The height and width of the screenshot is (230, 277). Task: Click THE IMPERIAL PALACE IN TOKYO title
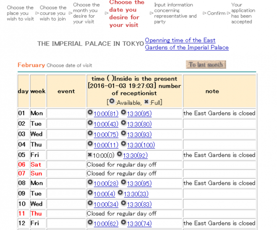[91, 44]
